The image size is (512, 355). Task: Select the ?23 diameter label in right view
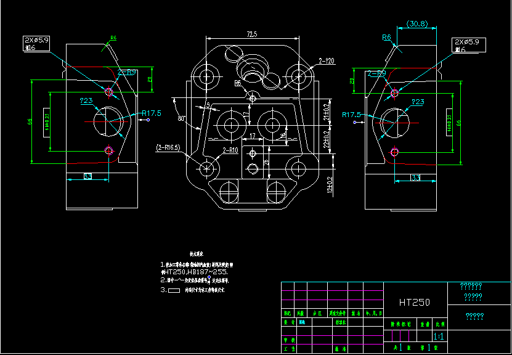418,102
